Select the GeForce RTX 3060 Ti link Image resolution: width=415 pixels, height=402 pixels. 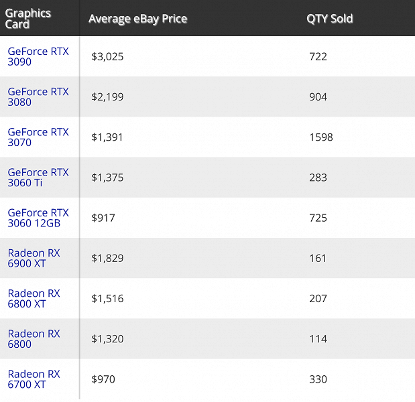coord(38,178)
